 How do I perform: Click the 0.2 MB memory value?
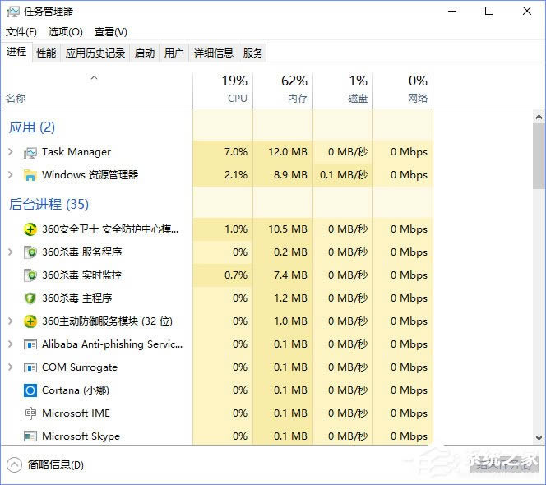click(290, 252)
